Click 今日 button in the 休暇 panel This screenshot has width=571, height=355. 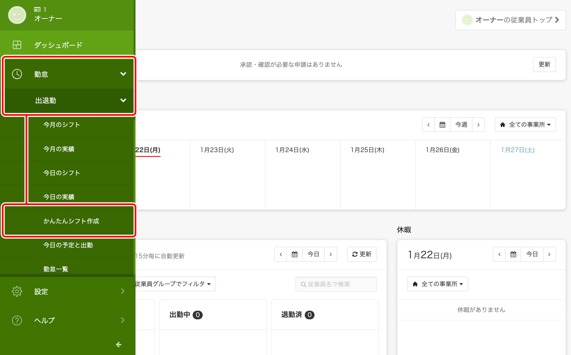(x=532, y=254)
